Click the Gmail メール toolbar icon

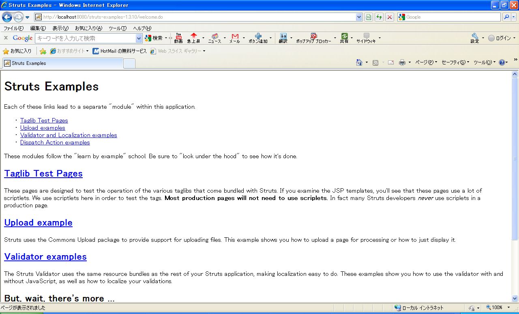pyautogui.click(x=235, y=38)
